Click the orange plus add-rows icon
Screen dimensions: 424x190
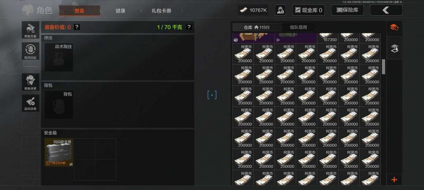click(x=394, y=179)
